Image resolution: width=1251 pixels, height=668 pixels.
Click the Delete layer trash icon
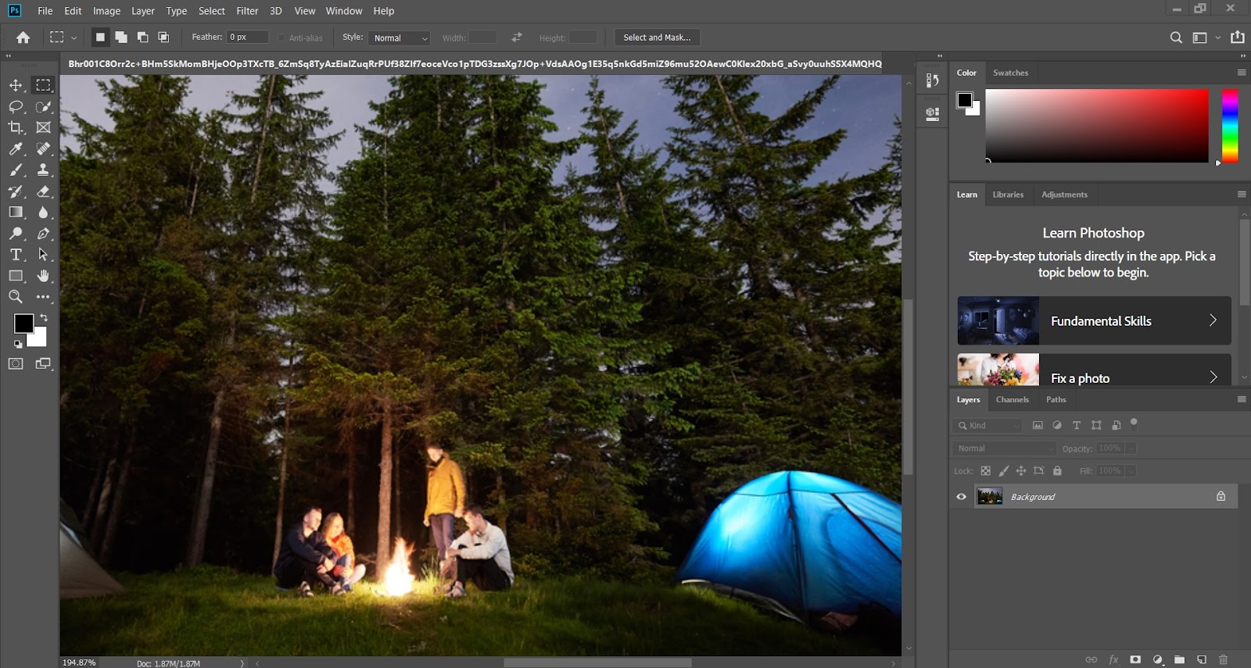click(x=1224, y=659)
